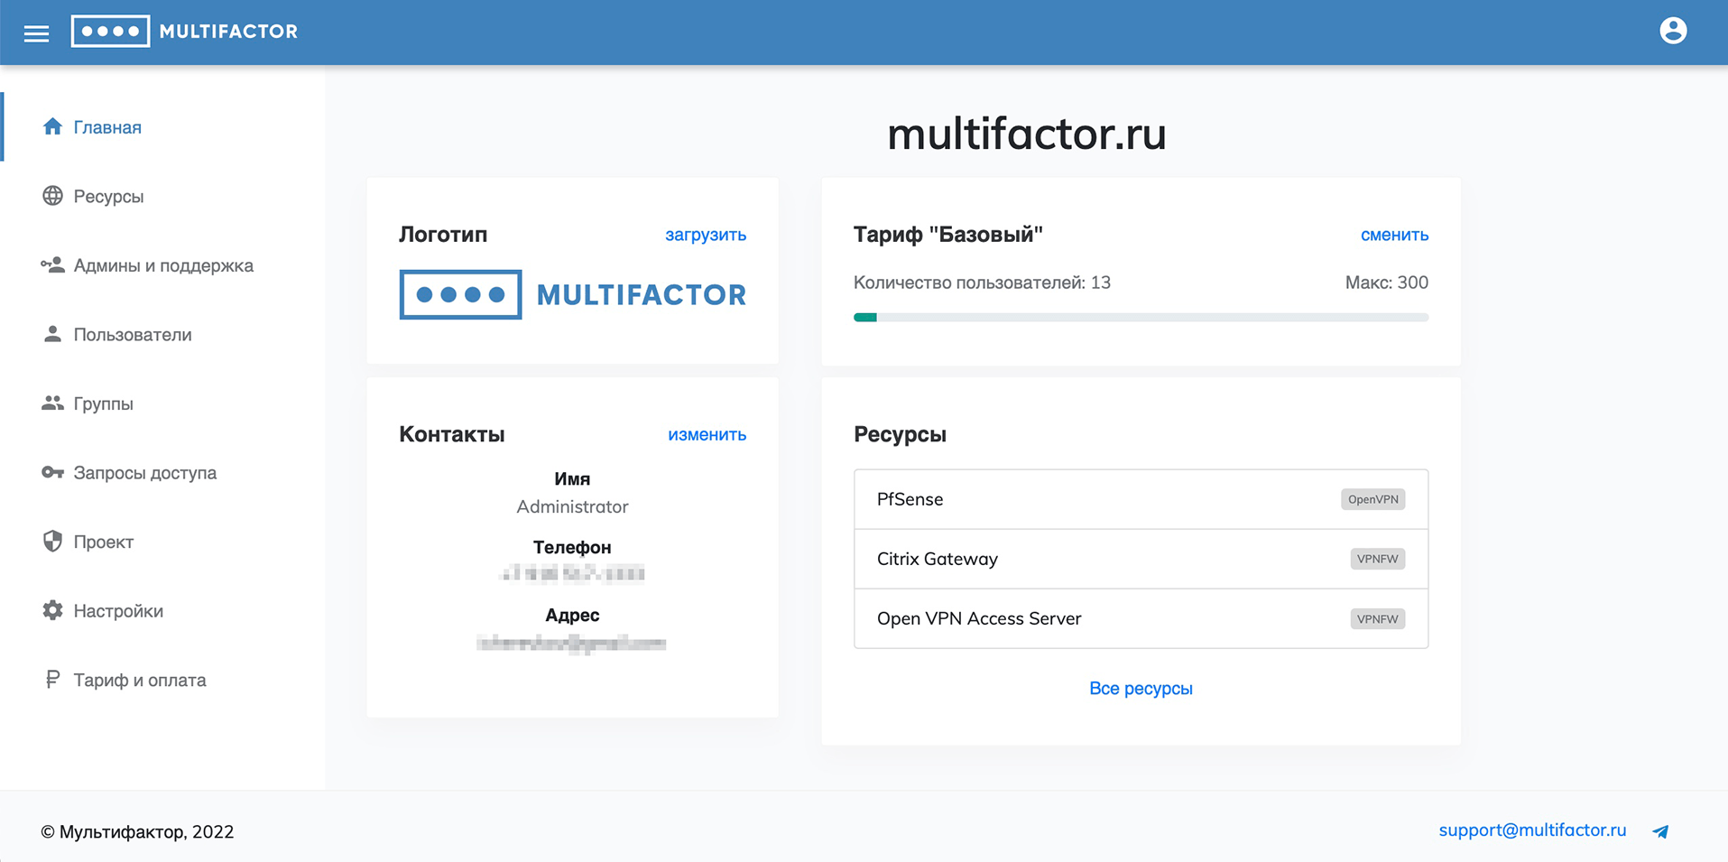1728x862 pixels.
Task: Click the Multifactor logo in the header
Action: click(184, 32)
